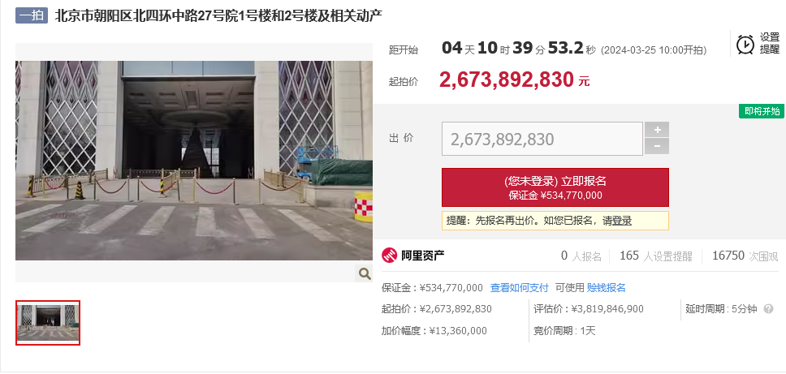Viewport: 786px width, 374px height.
Task: Click the help question mark beside 延时周期
Action: click(x=768, y=309)
